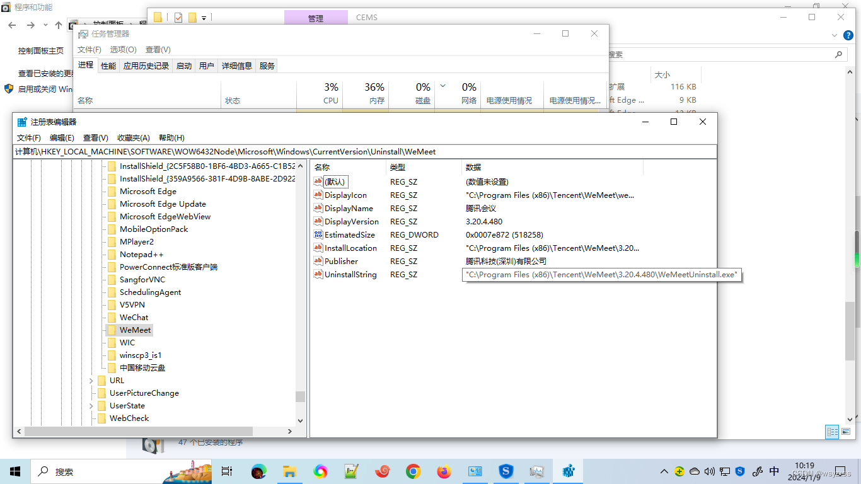Open Task Manager 选项(O) menu
861x484 pixels.
coord(123,49)
